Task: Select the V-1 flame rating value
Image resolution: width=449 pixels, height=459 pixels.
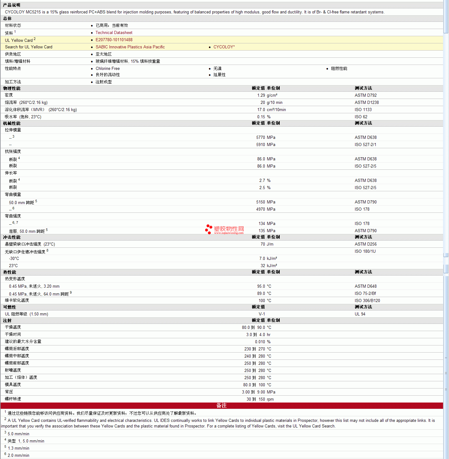Action: coord(262,314)
